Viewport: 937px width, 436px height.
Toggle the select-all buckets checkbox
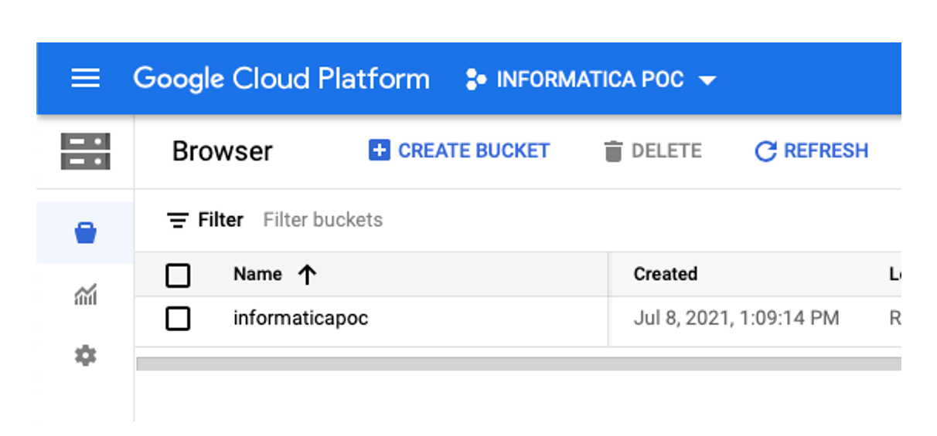tap(178, 275)
